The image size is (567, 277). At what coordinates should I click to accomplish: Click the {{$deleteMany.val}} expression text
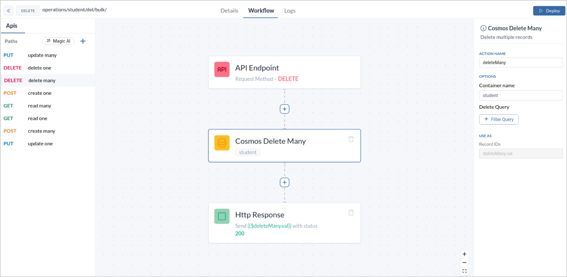pyautogui.click(x=269, y=226)
